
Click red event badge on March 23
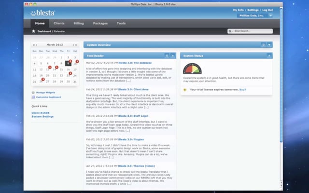(70, 73)
